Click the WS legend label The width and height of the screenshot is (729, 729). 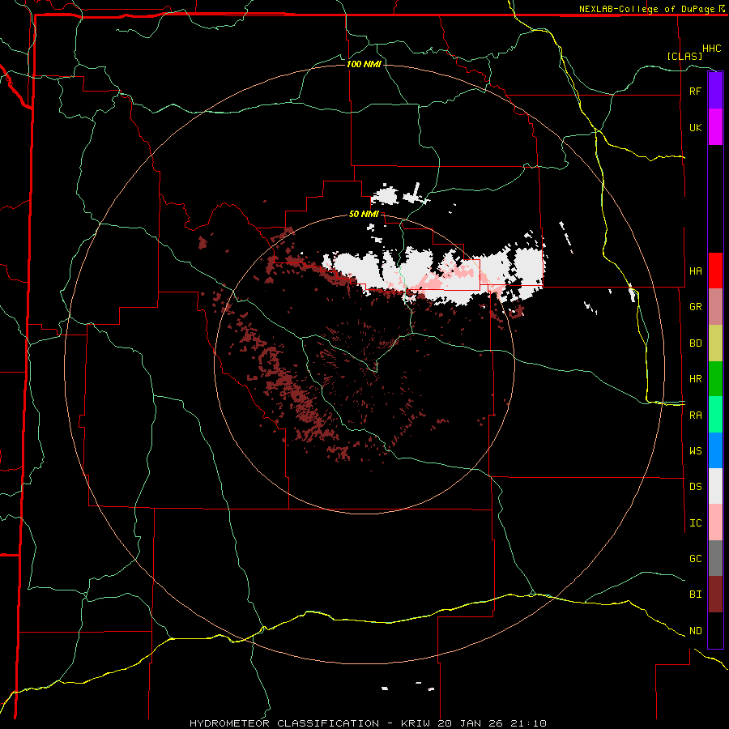(x=695, y=450)
